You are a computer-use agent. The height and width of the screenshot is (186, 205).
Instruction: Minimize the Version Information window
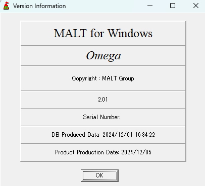pyautogui.click(x=150, y=6)
